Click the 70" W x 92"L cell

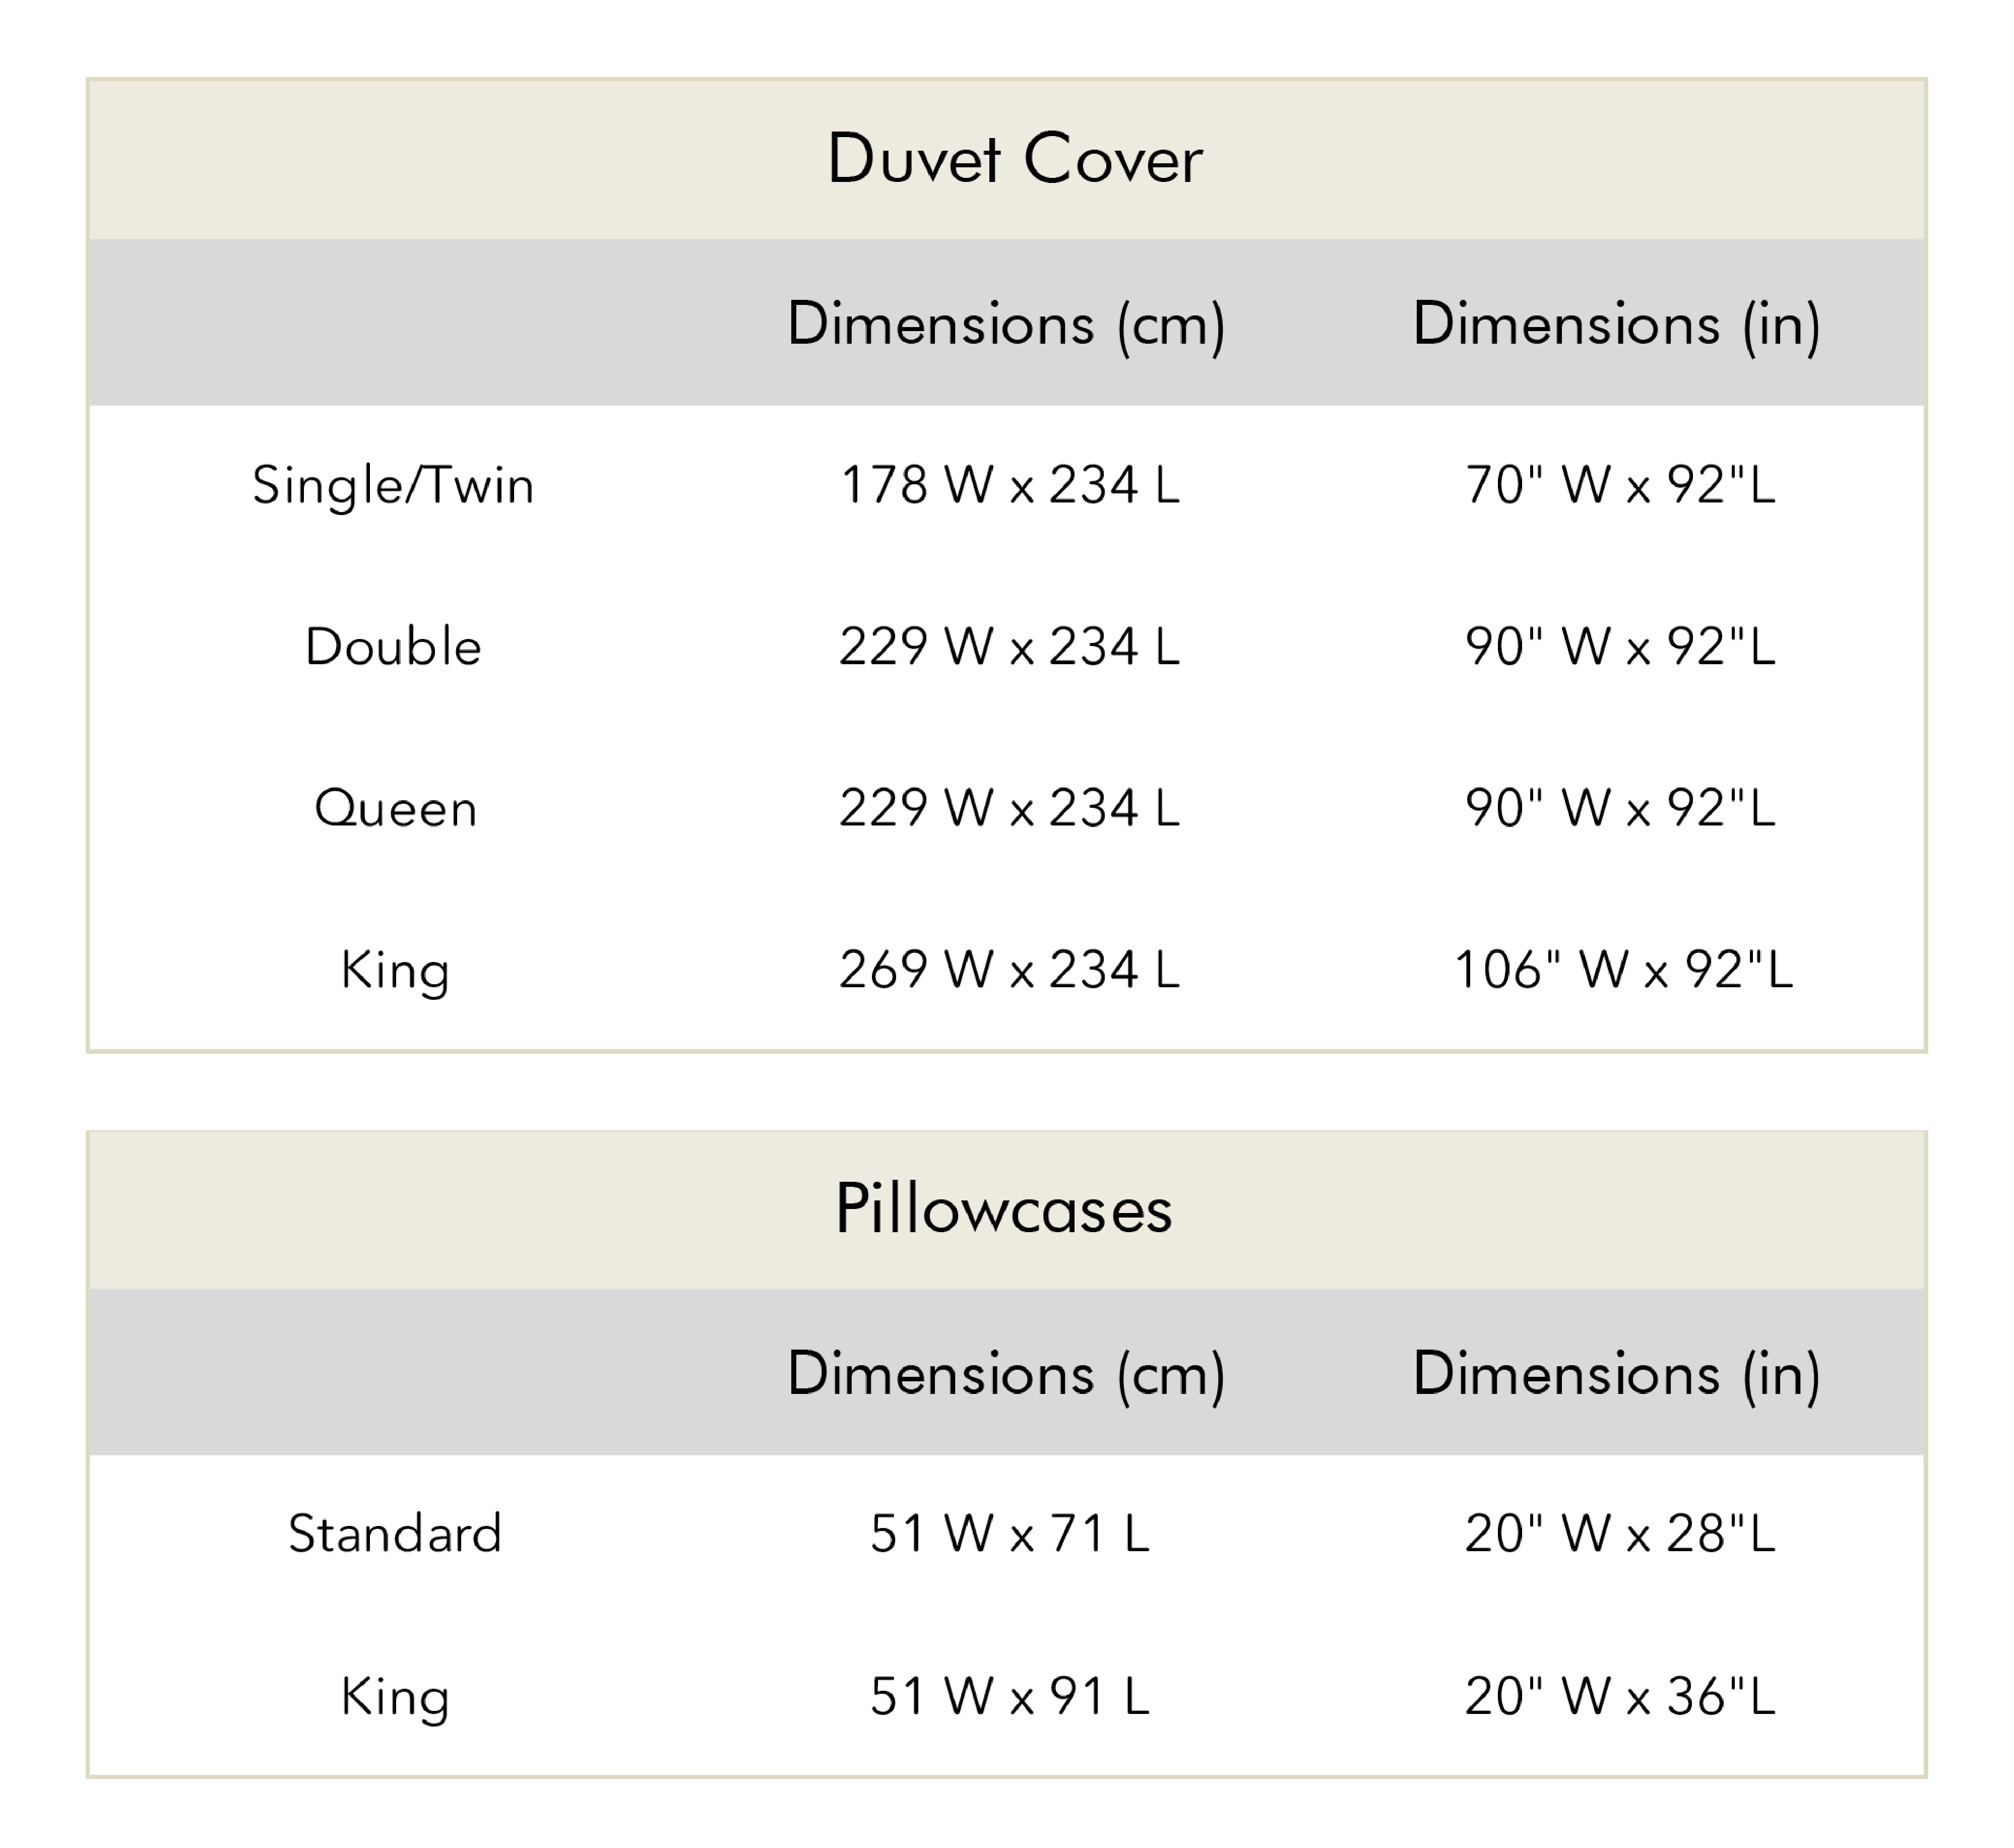[x=1620, y=486]
